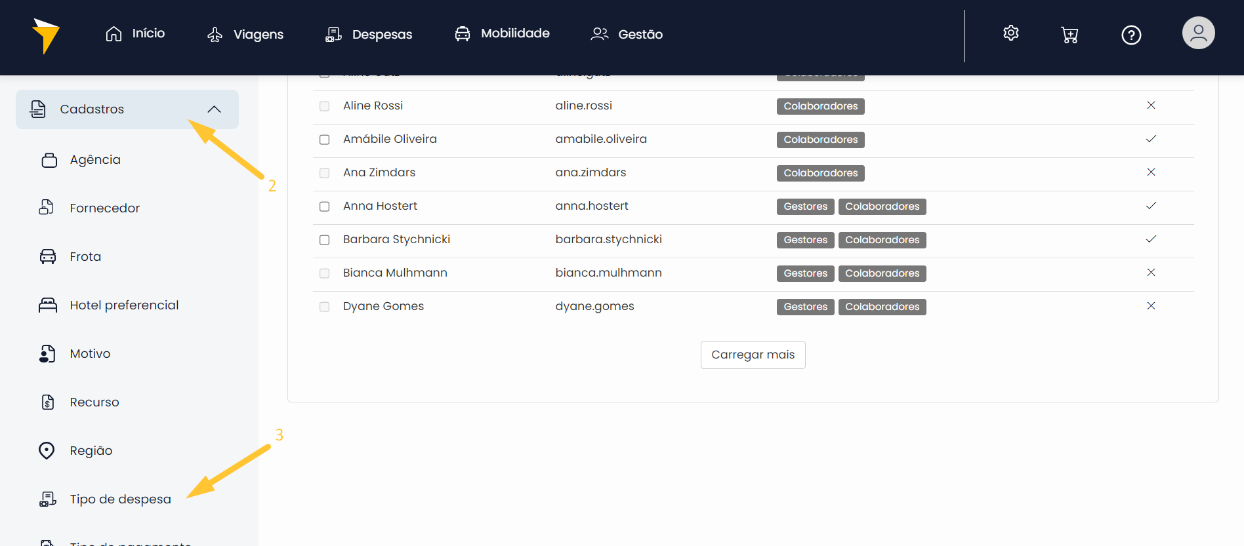
Task: Select the Anna Hostert row checkbox
Action: click(x=324, y=206)
